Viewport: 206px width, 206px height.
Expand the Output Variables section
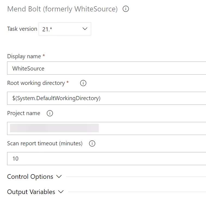coord(35,192)
